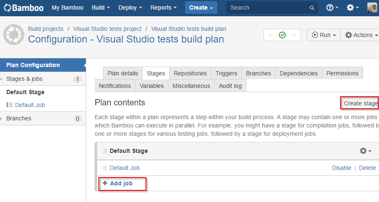Click the Add job link

[x=118, y=183]
